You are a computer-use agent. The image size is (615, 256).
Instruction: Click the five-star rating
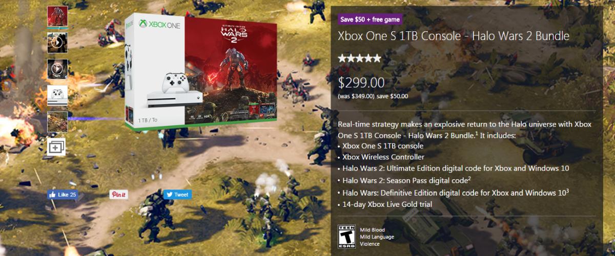(359, 58)
